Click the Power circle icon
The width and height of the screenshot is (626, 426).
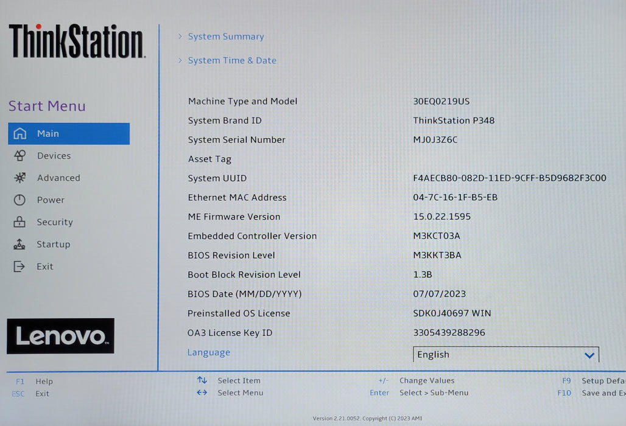coord(19,200)
